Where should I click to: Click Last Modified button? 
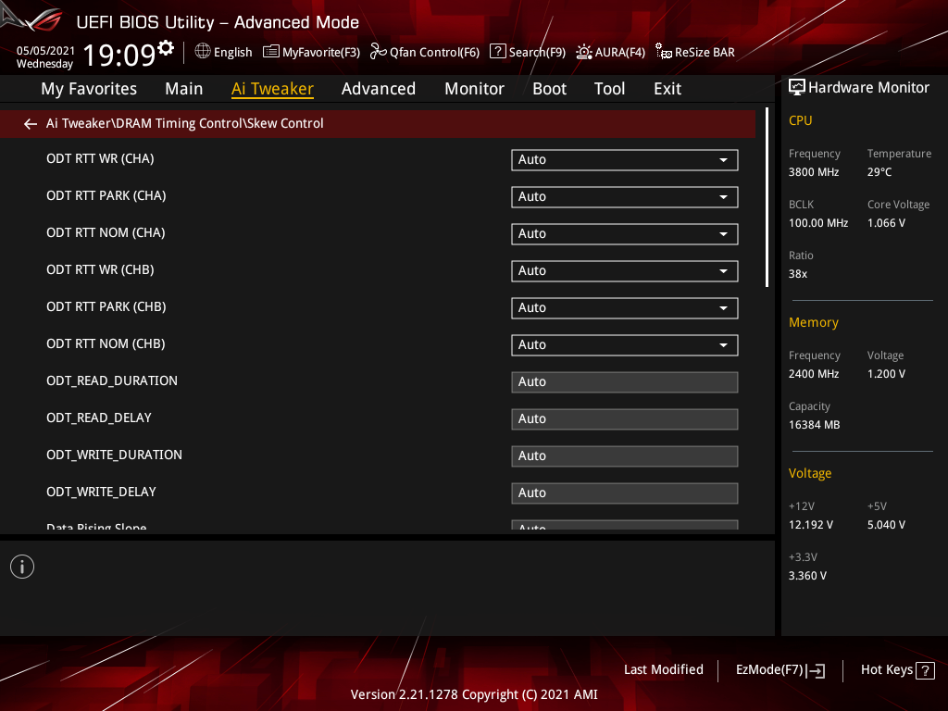pos(663,670)
